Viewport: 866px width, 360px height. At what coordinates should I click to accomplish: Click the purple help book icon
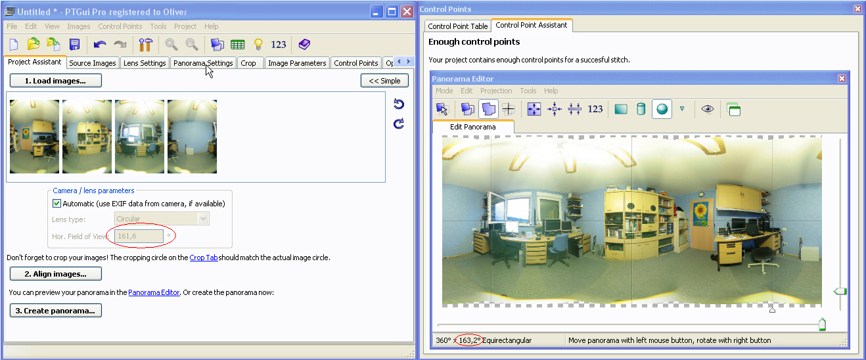pyautogui.click(x=304, y=45)
